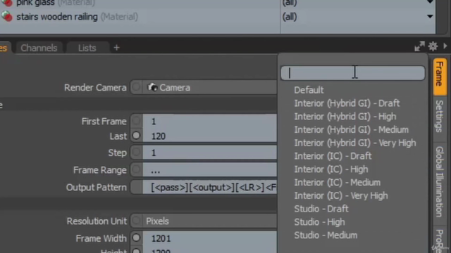Screen dimensions: 451x253
Task: Choose Interior (IC) - High preset
Action: [331, 169]
